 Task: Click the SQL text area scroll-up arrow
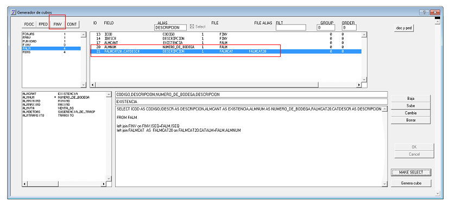click(385, 109)
